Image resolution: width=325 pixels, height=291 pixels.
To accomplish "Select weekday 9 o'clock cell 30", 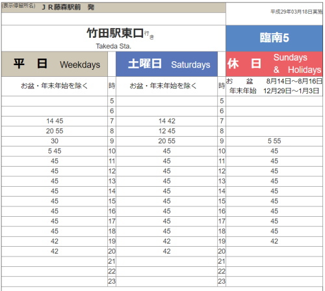I will click(55, 141).
